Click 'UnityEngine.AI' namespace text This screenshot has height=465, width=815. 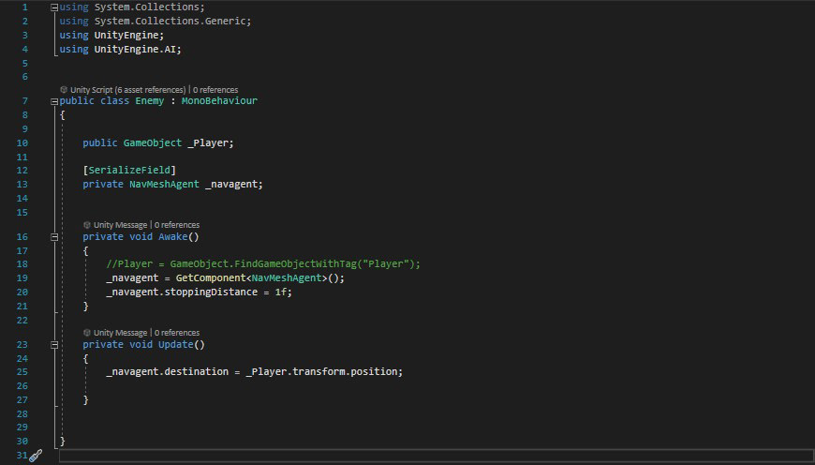click(x=135, y=49)
